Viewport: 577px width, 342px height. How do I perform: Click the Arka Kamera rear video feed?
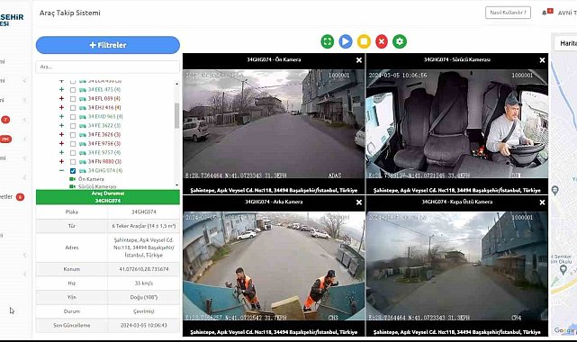[274, 266]
